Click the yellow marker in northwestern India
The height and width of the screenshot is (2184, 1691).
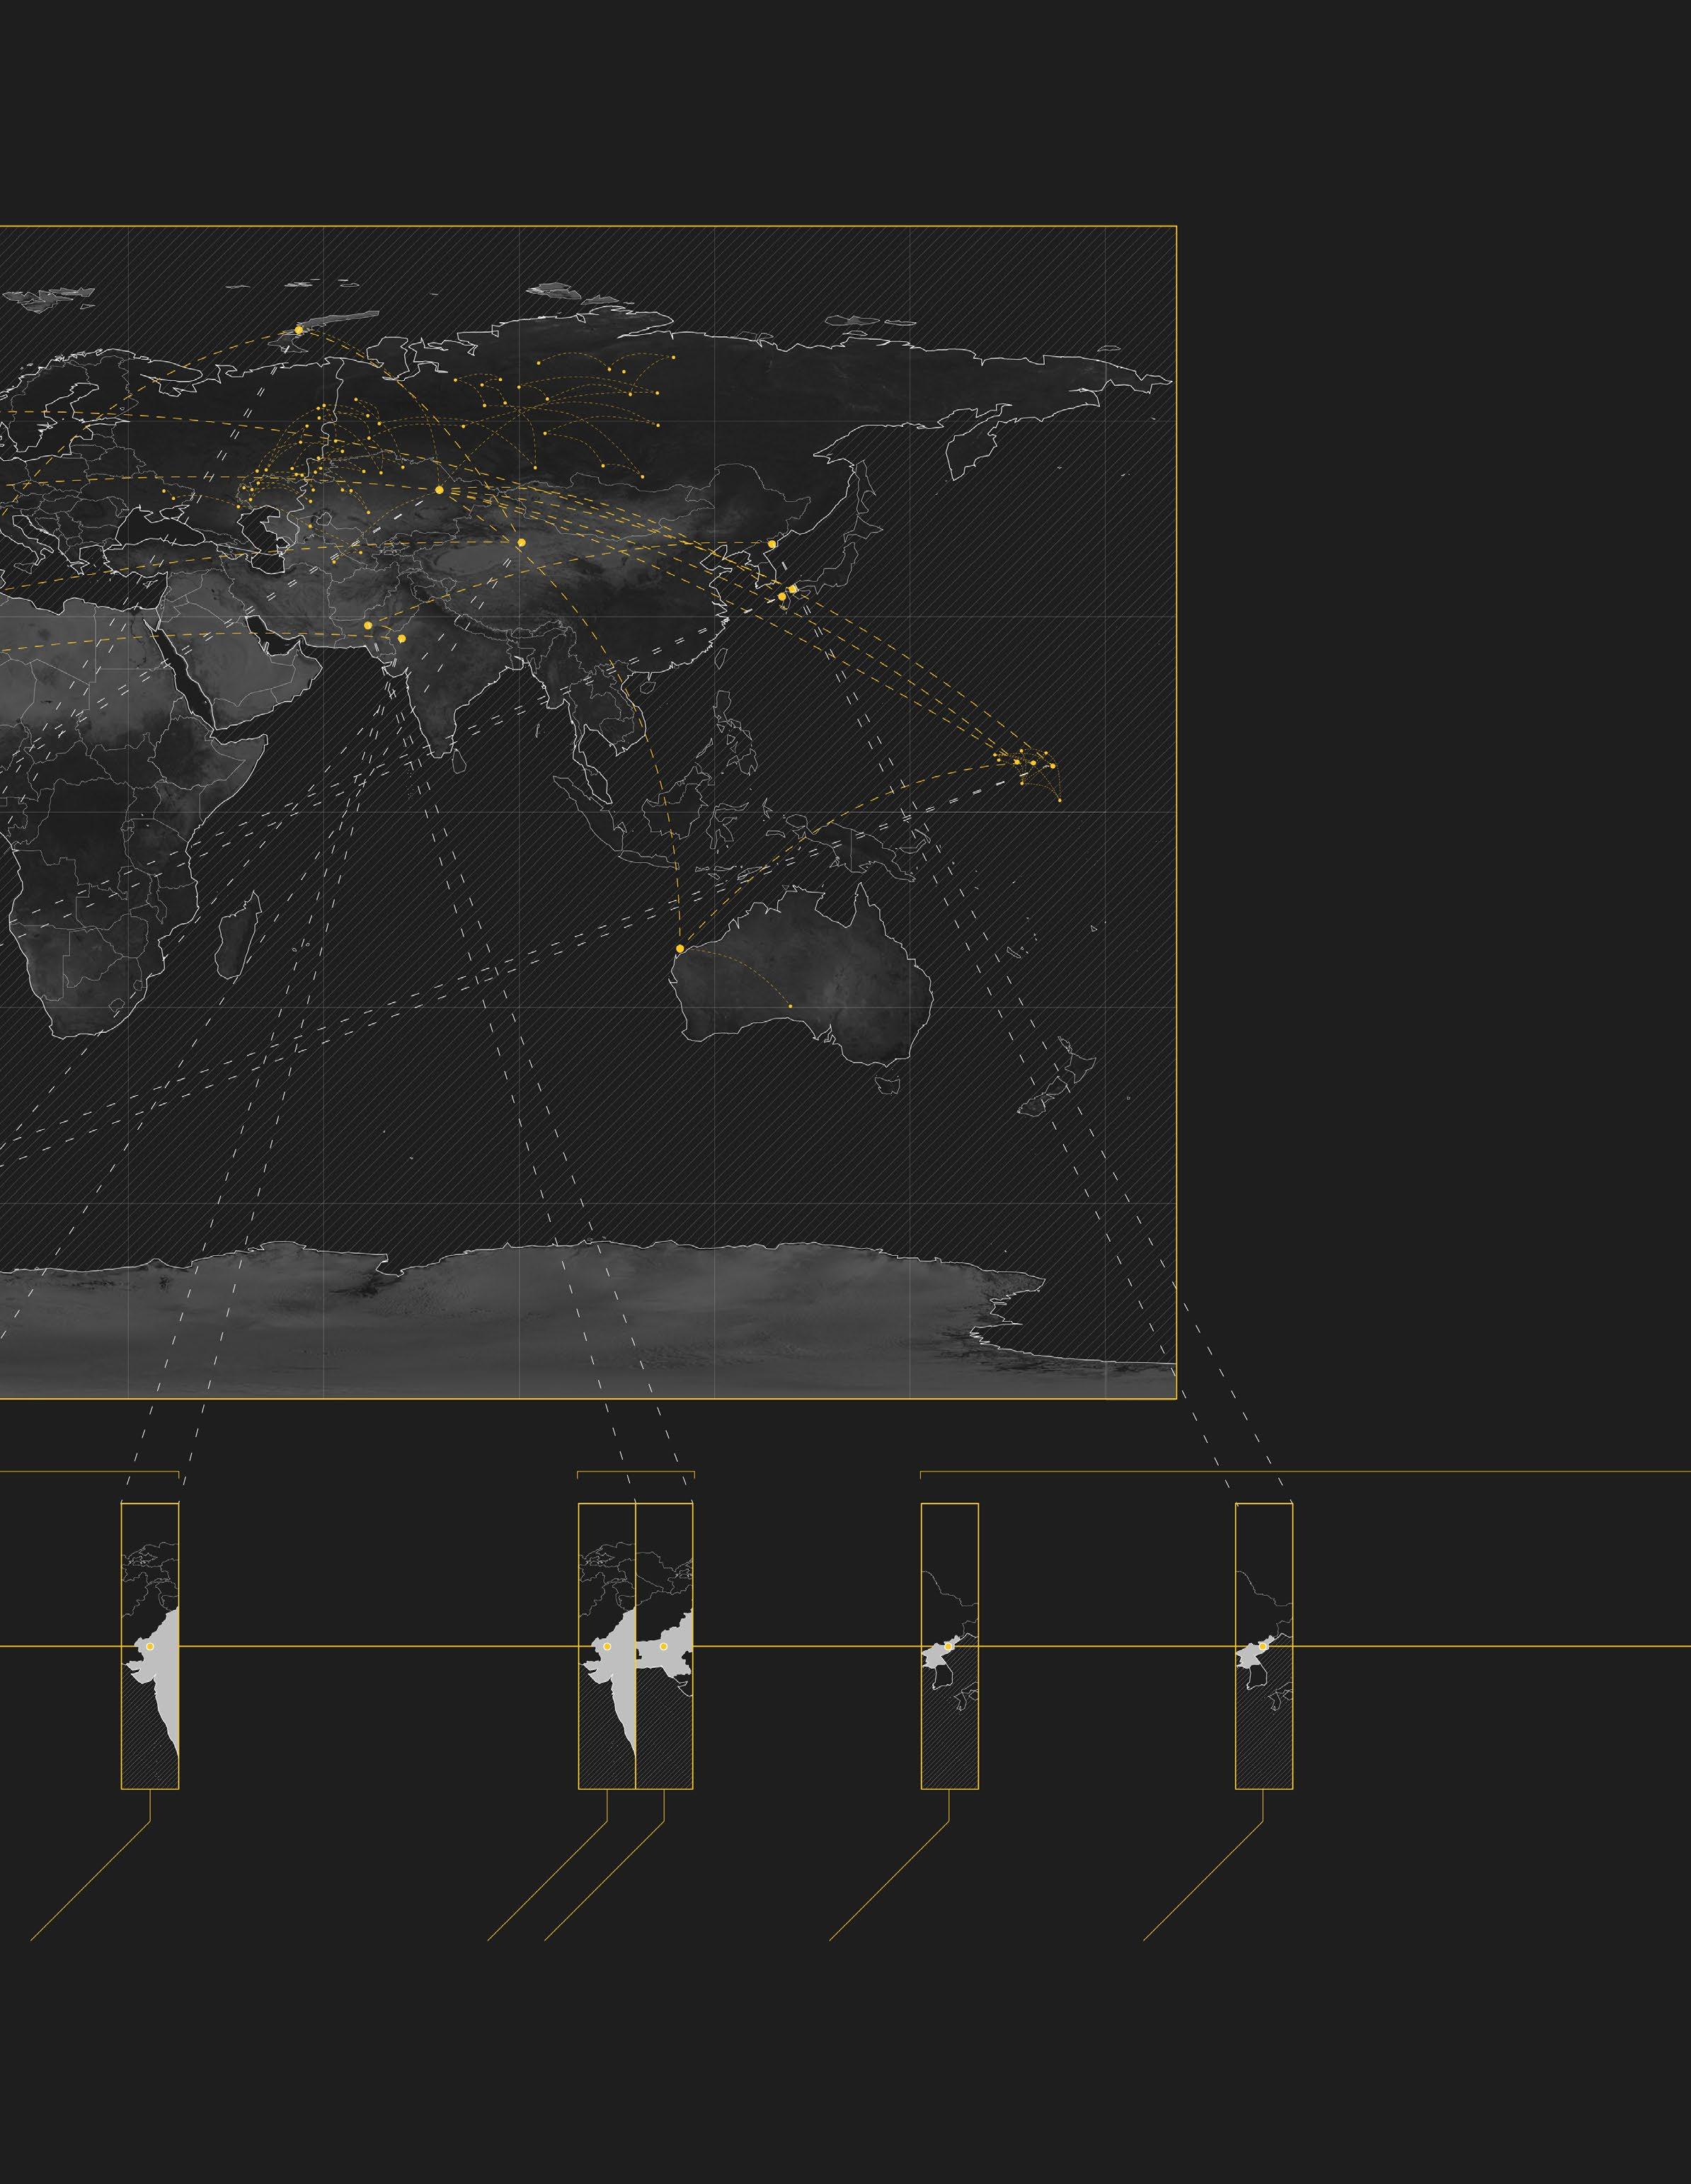[x=401, y=638]
